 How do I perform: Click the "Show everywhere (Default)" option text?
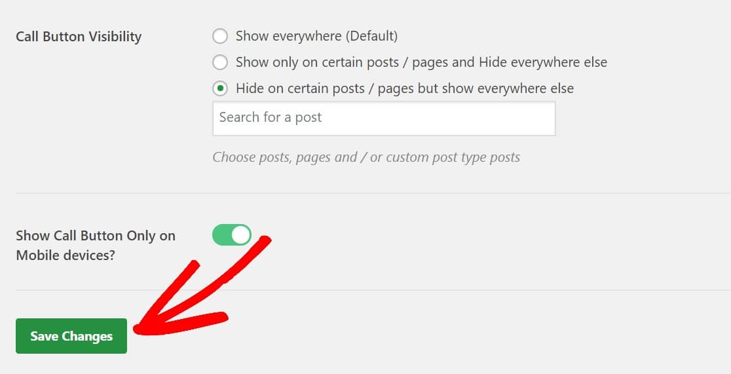click(316, 36)
